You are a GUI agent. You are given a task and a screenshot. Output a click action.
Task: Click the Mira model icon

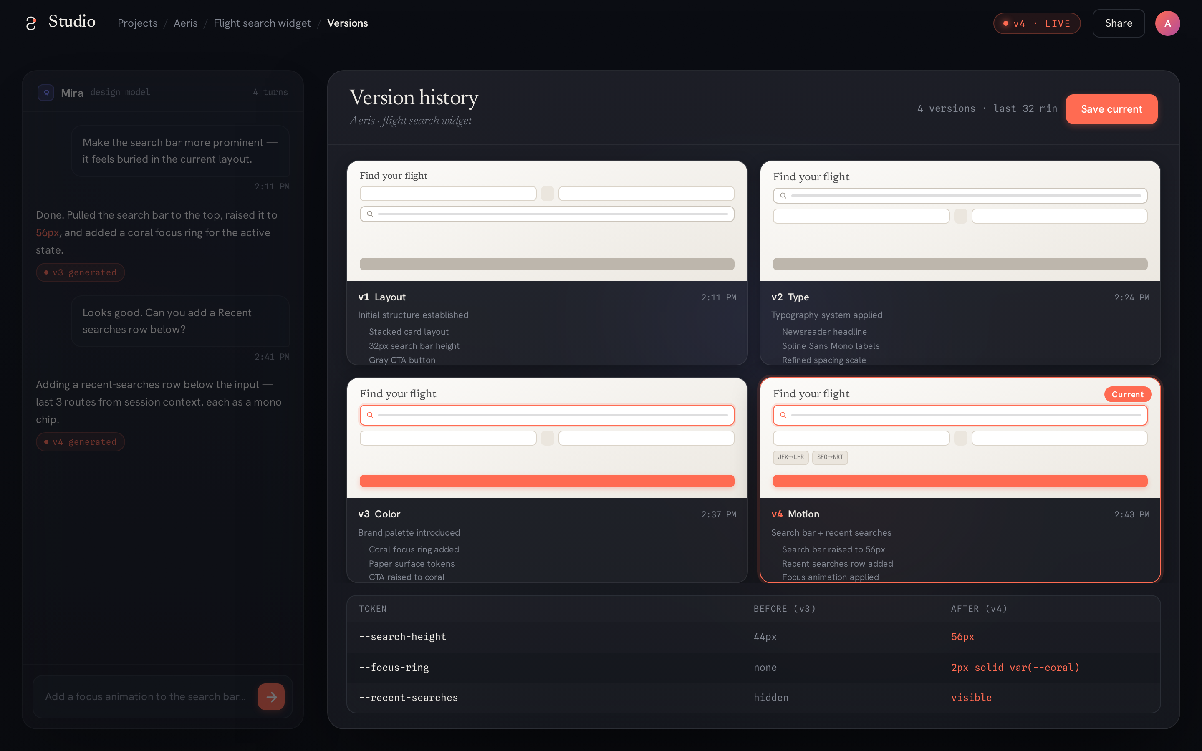45,92
